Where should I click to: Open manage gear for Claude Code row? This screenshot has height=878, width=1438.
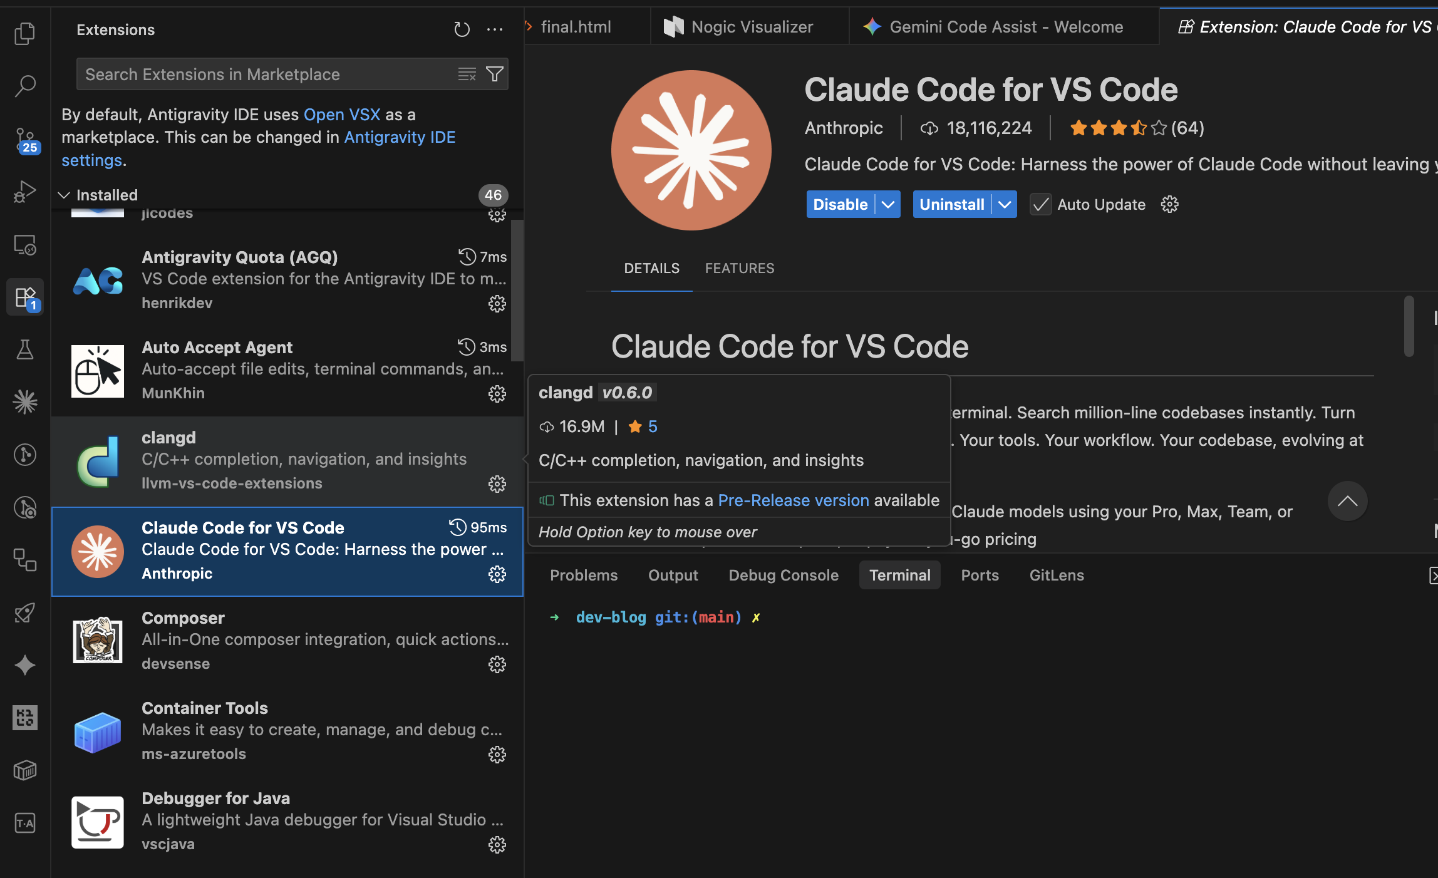pyautogui.click(x=497, y=574)
